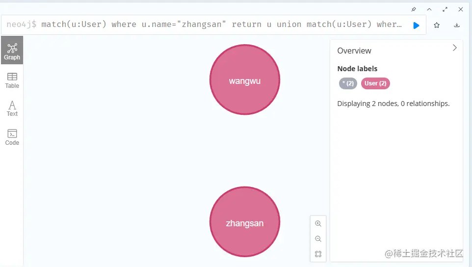This screenshot has height=267, width=472.
Task: Open the Text view
Action: [x=12, y=108]
